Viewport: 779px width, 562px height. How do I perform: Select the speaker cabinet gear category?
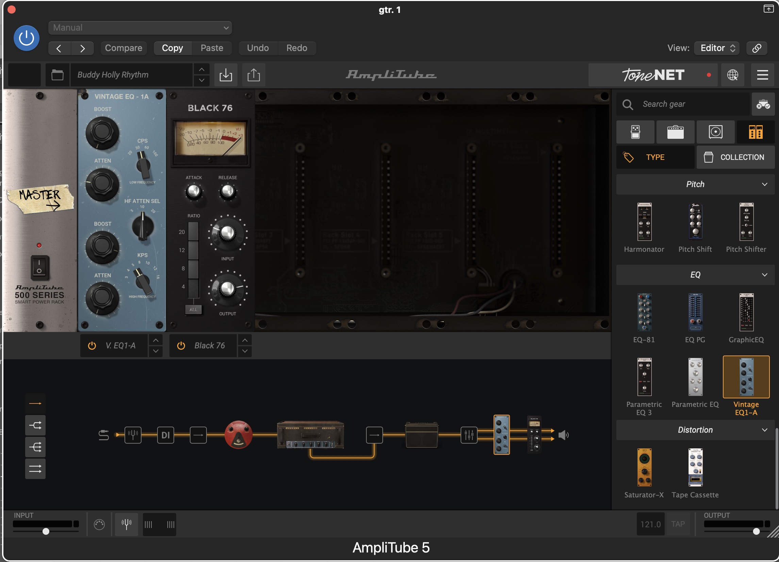(x=715, y=132)
